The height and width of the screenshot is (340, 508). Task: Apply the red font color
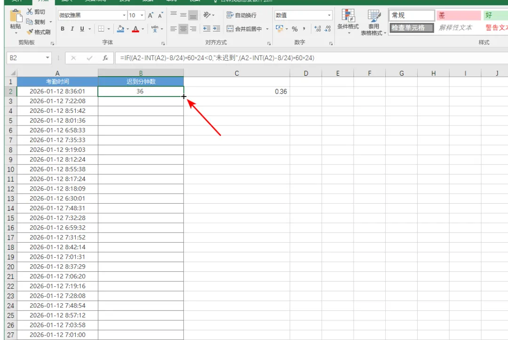136,29
